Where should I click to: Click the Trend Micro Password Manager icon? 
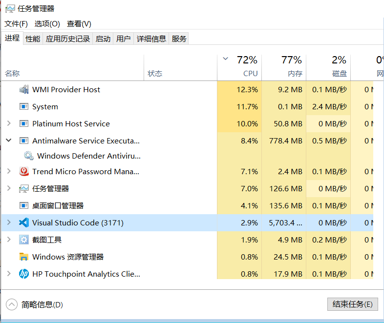coord(24,171)
